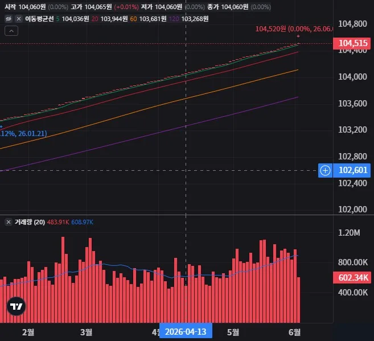This screenshot has height=341, width=374.
Task: Click the 60-period average value 103,681원
Action: coord(153,19)
